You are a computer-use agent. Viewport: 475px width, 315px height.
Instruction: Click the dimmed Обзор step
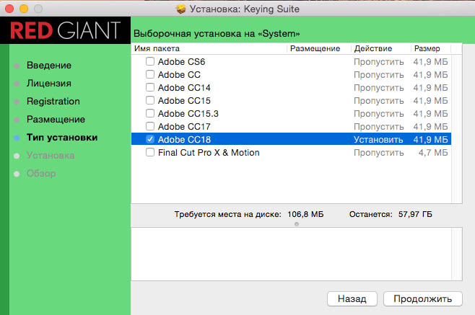click(x=41, y=174)
